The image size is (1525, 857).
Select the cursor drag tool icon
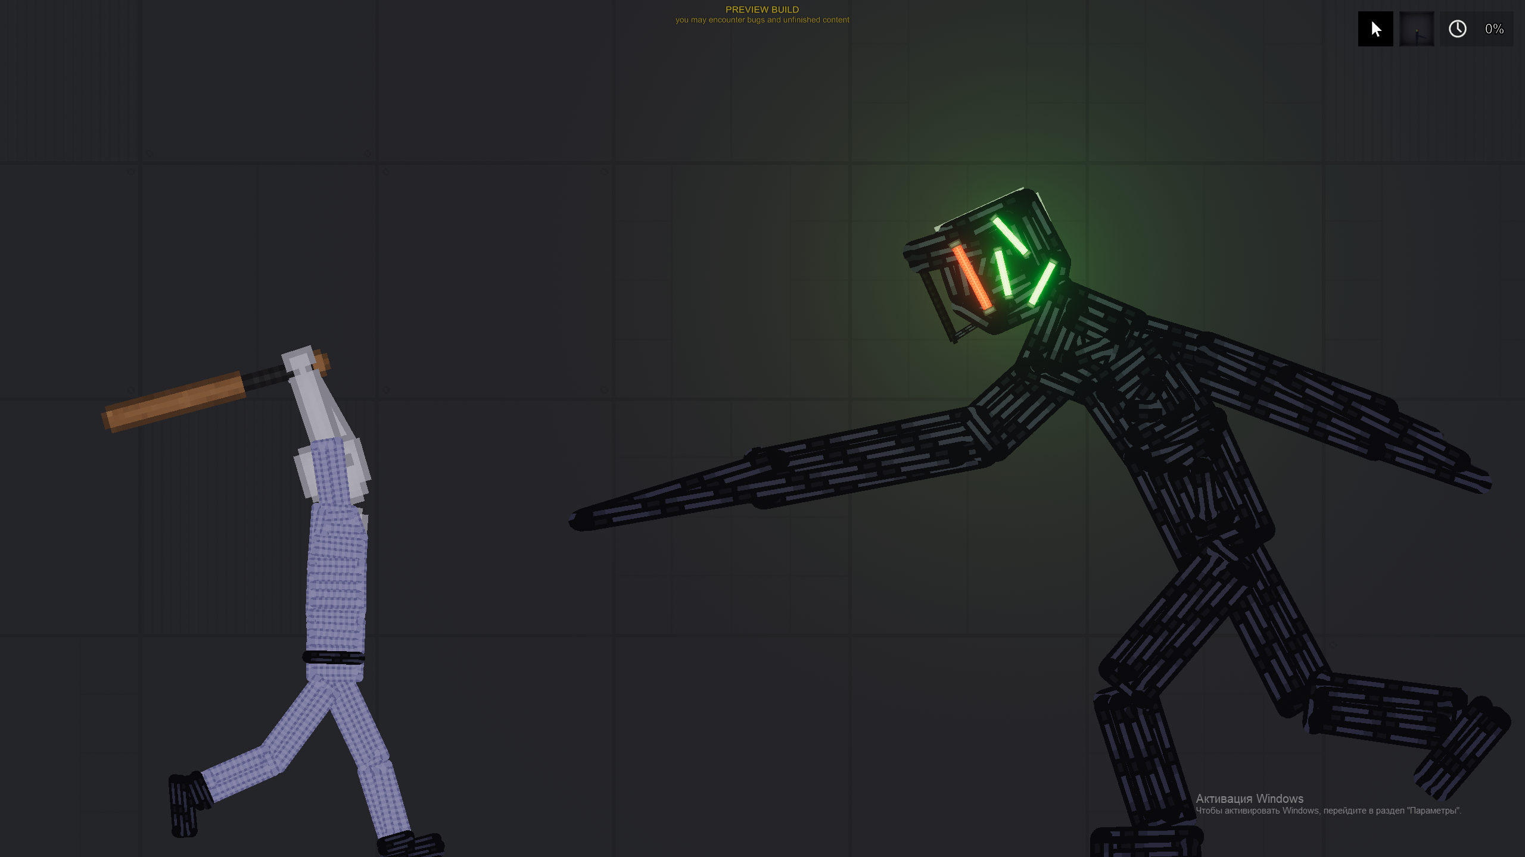coord(1375,29)
